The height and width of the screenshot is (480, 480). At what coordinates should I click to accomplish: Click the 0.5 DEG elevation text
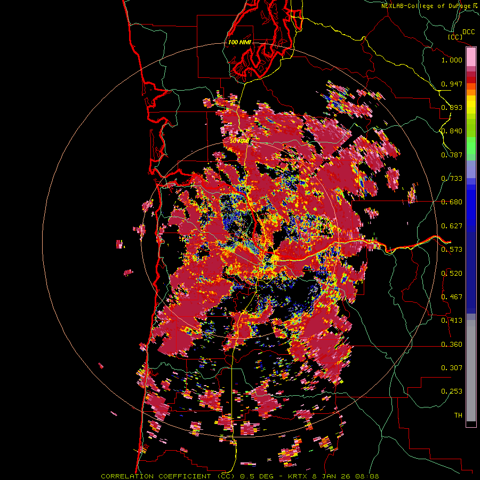[257, 476]
